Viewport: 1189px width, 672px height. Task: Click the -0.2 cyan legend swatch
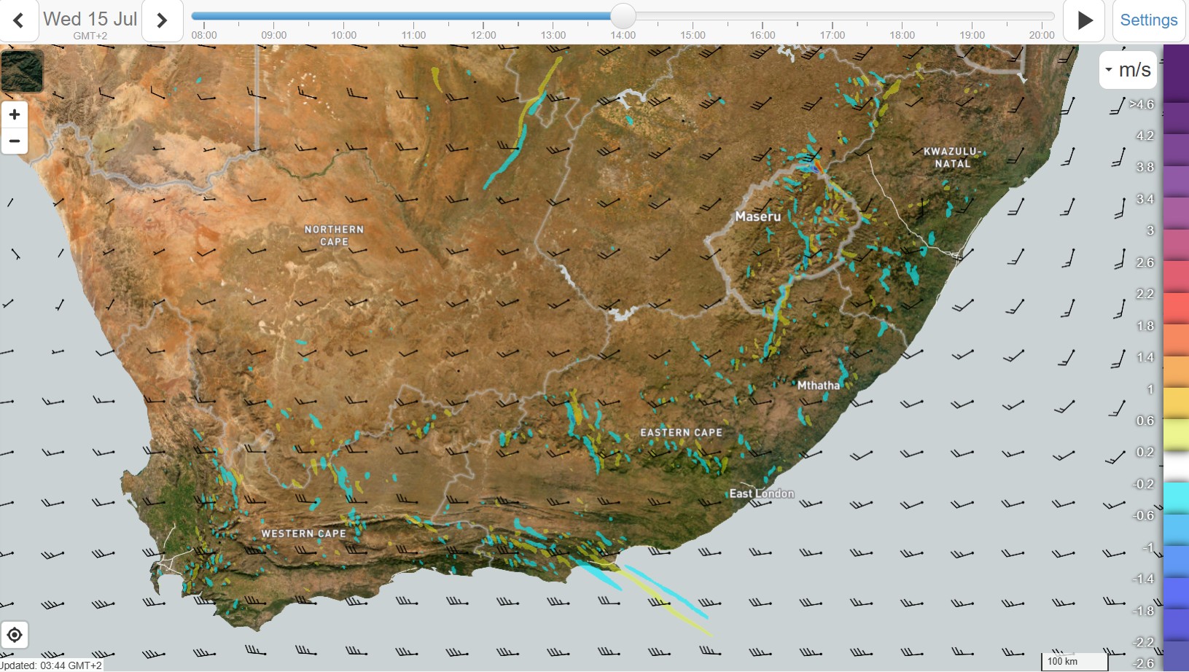(1176, 498)
